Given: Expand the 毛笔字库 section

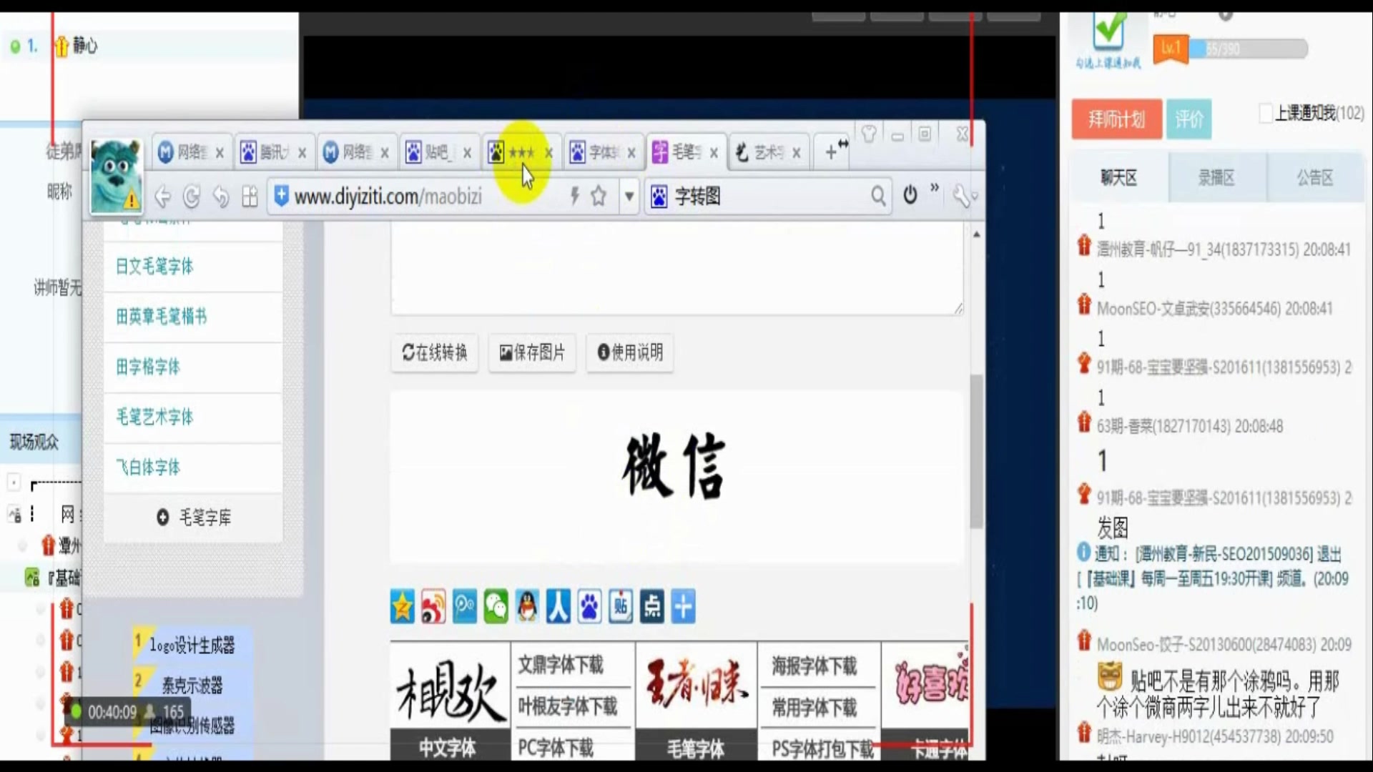Looking at the screenshot, I should coord(194,517).
